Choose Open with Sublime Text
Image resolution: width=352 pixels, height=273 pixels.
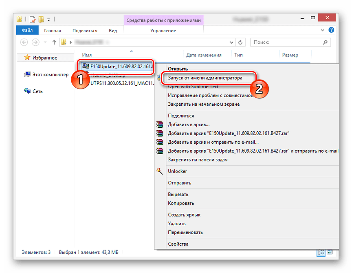click(193, 87)
